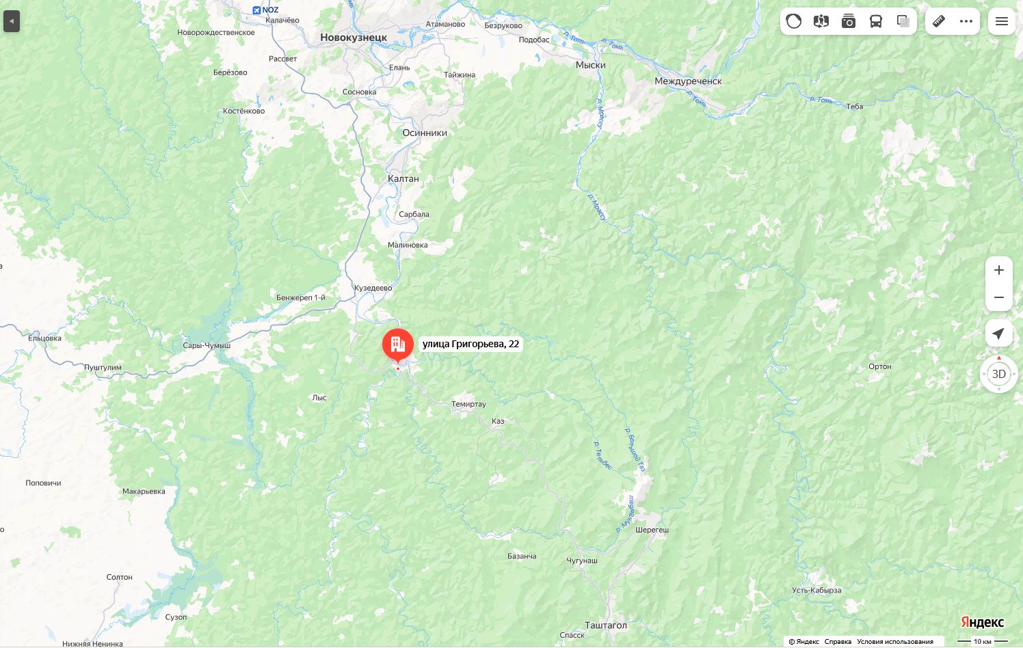1023x648 pixels.
Task: Open улица Григорьева, 22 label
Action: 470,344
